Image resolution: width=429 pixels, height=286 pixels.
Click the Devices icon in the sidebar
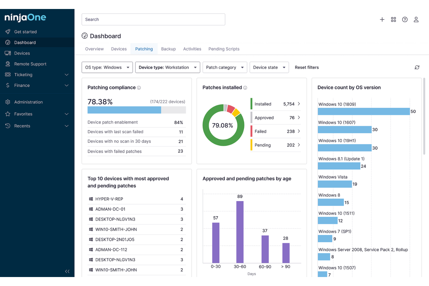pos(8,53)
